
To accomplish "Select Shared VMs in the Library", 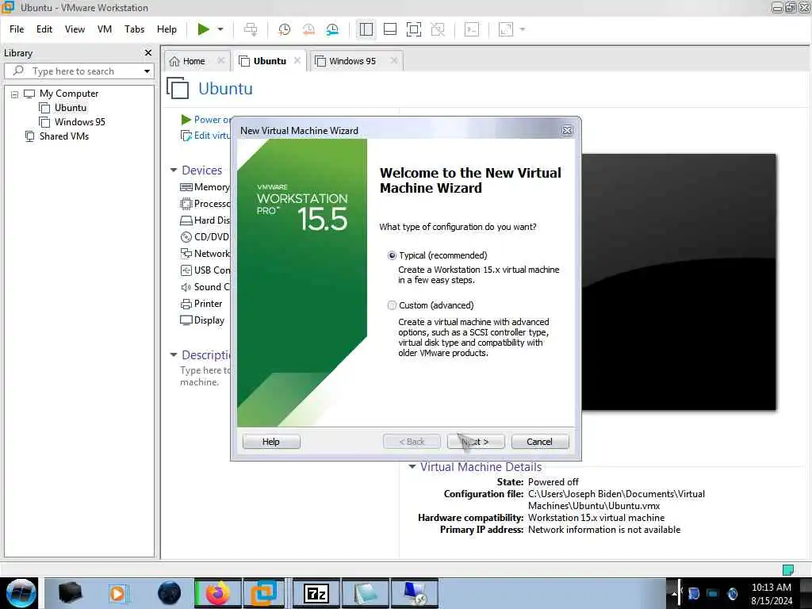I will tap(63, 136).
